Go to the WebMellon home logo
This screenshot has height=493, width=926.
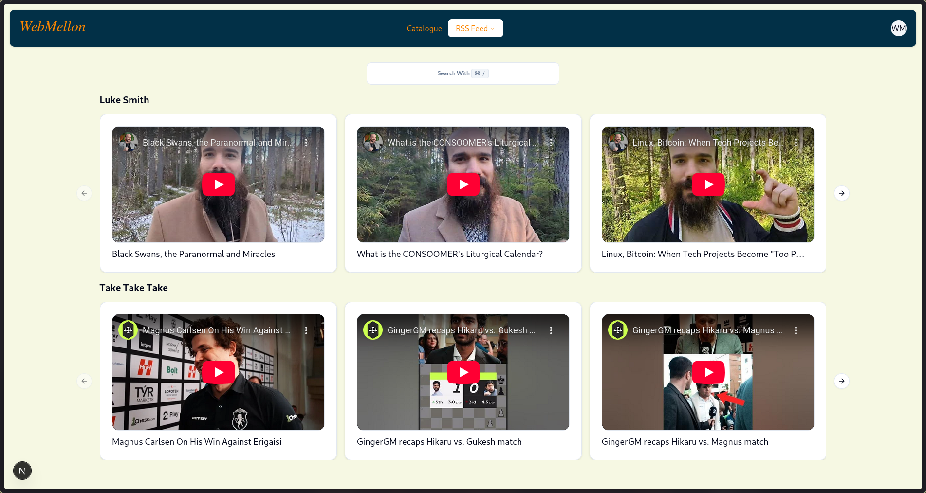[53, 27]
